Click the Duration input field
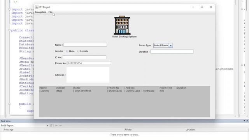 coord(172,52)
